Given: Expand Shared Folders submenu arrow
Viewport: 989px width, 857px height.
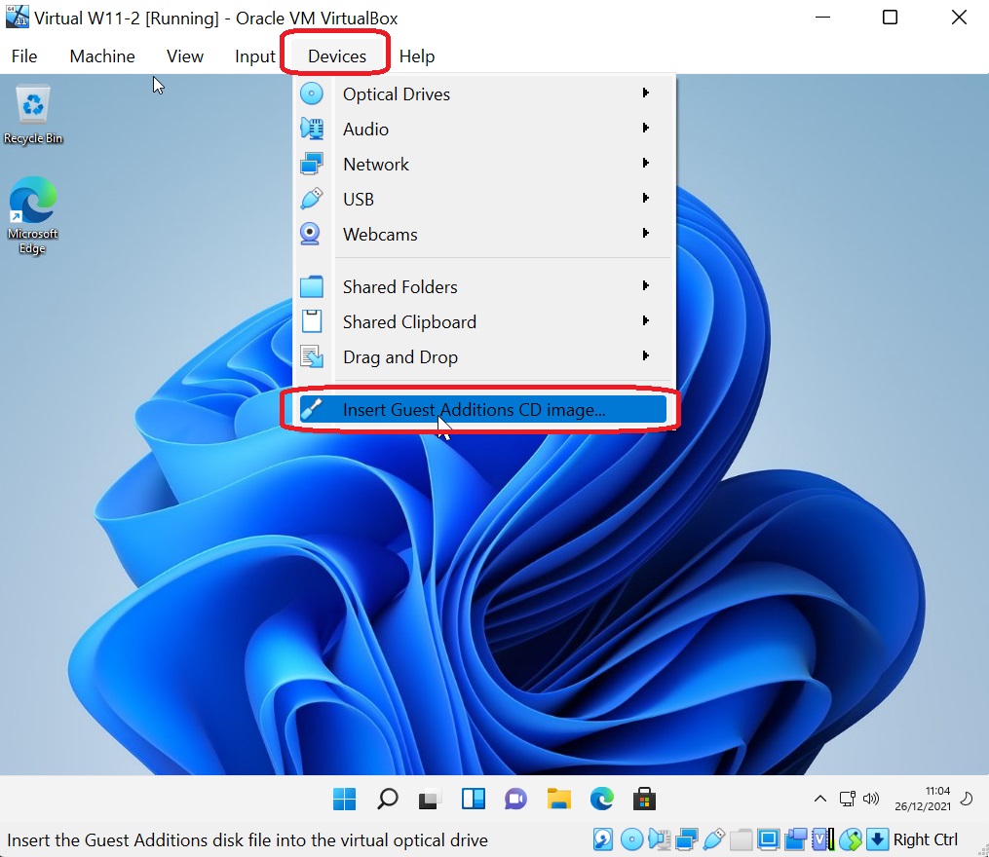Looking at the screenshot, I should coord(645,285).
